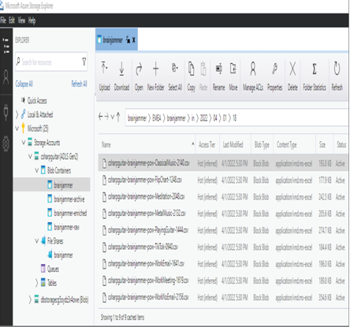Close the brainjammer tab
This screenshot has width=350, height=327.
pos(134,40)
